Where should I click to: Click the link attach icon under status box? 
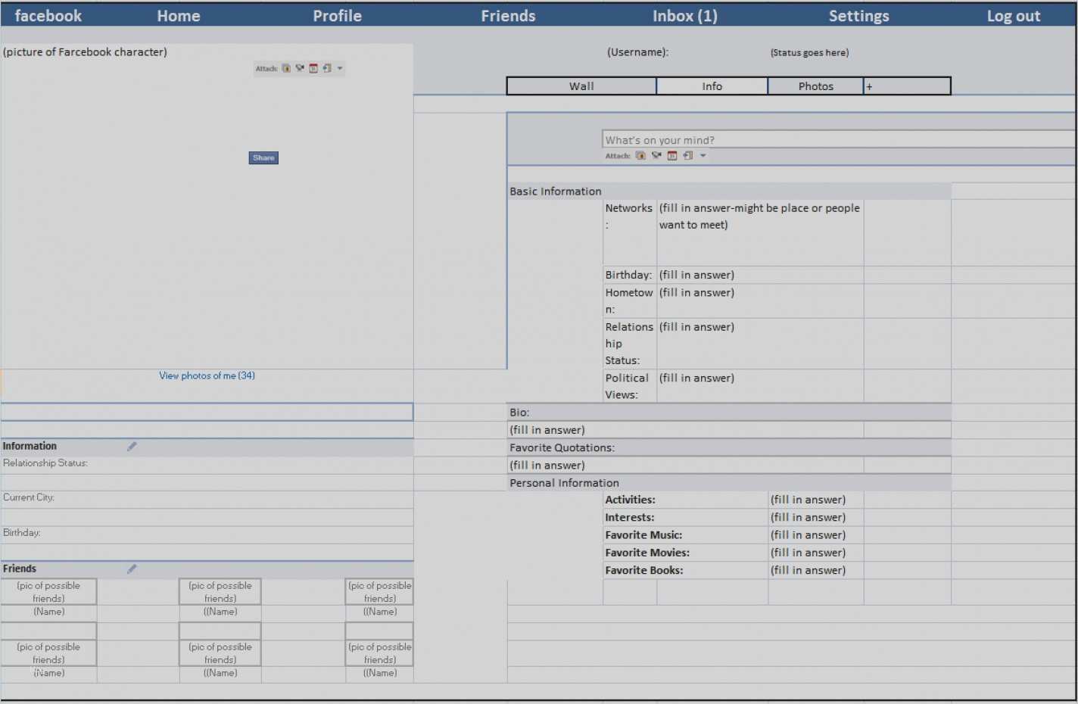point(687,156)
